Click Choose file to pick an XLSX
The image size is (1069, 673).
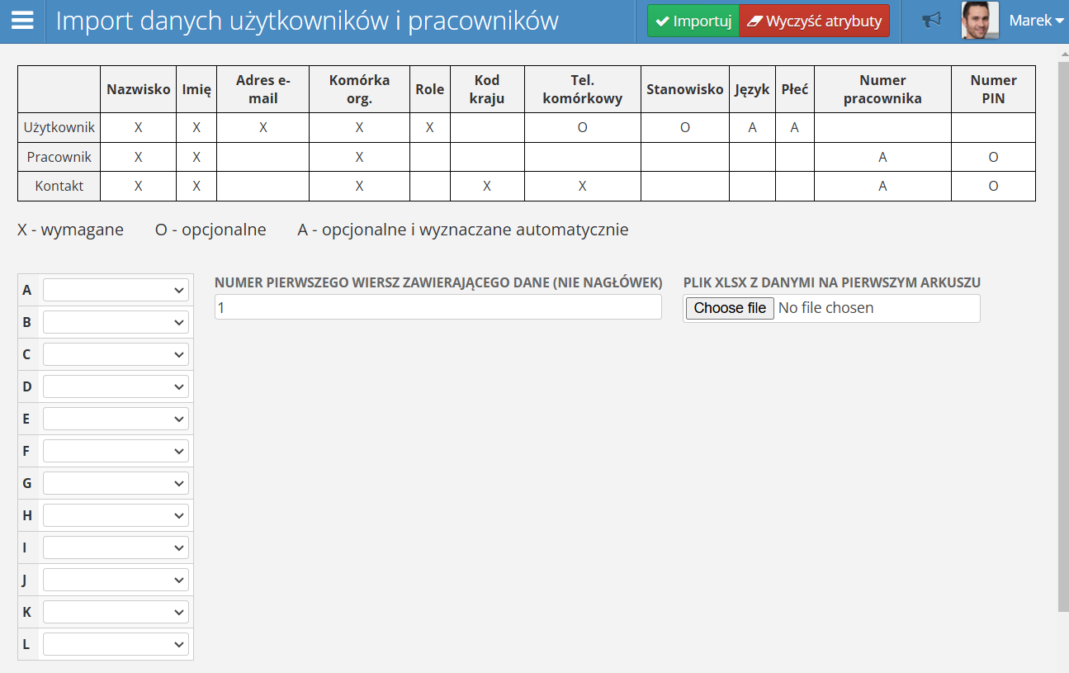tap(730, 308)
